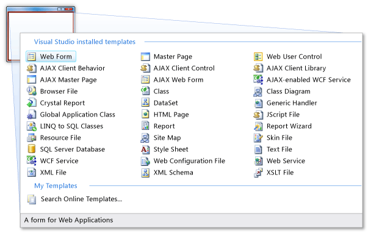Screen dimensions: 368x233
Task: Select the 'HTML Page' text
Action: coord(171,115)
